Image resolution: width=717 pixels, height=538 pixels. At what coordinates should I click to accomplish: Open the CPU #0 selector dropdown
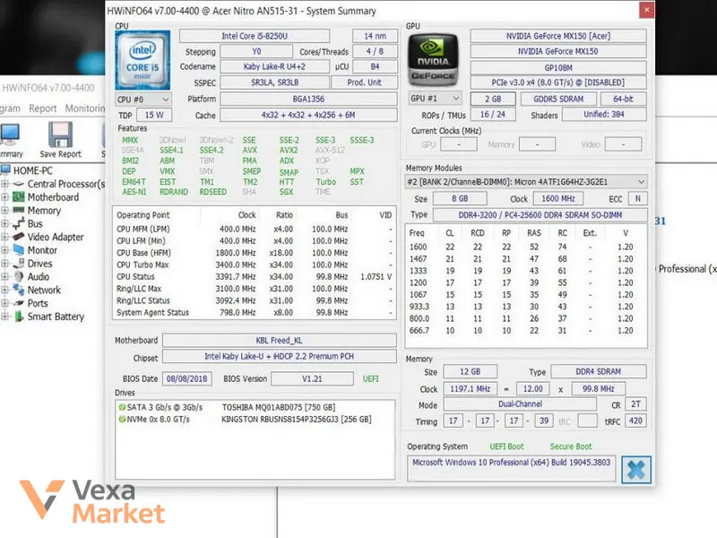(x=143, y=100)
